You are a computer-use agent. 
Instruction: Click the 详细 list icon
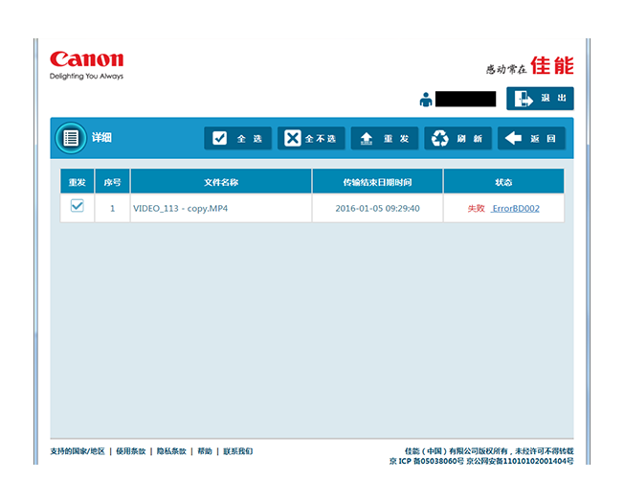(71, 138)
